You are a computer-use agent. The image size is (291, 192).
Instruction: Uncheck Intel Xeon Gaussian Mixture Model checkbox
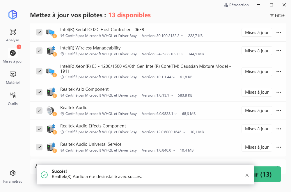[x=39, y=71]
